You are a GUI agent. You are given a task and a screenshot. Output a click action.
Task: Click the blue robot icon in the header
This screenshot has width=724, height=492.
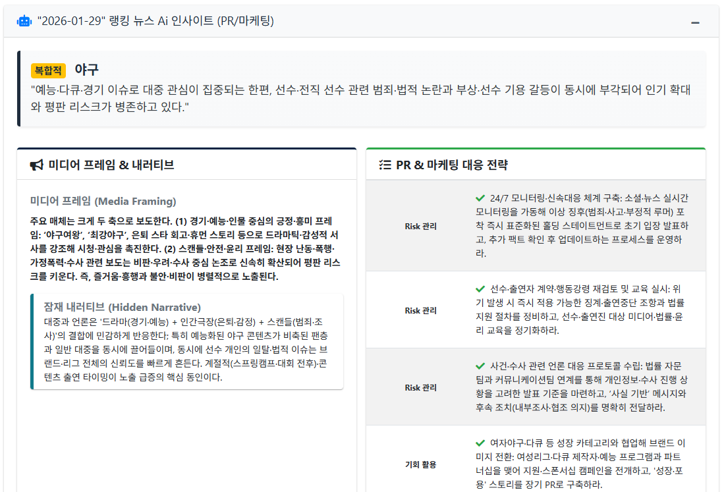[x=24, y=20]
